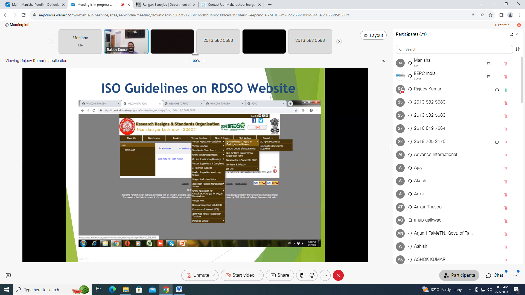Open a new browser tab

click(x=270, y=5)
